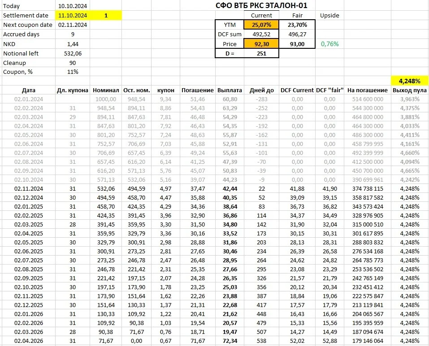Click the Выход пула column header
This screenshot has width=429, height=346.
click(410, 90)
